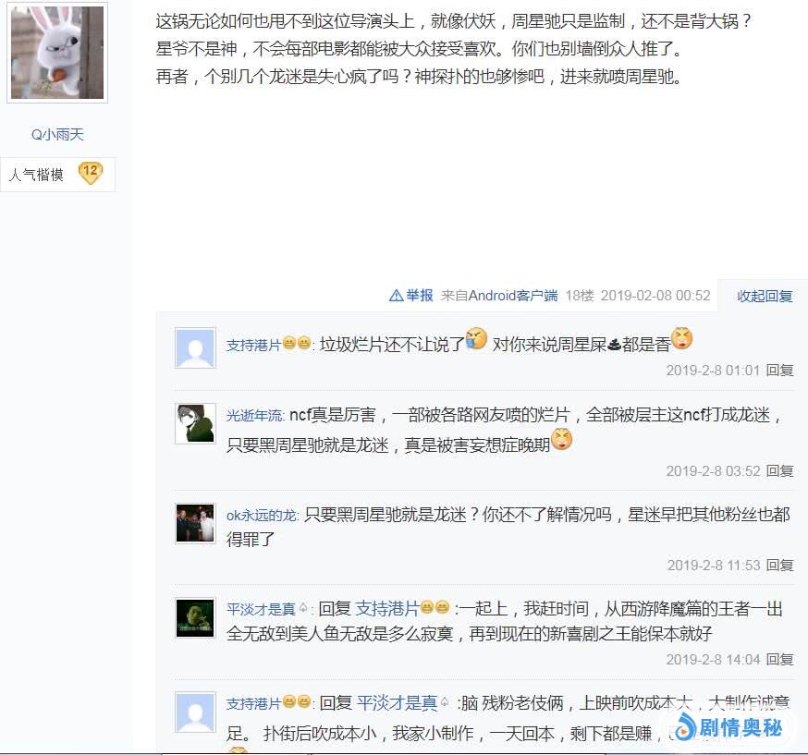
Task: Reply to the 03:52 comment
Action: tap(779, 470)
